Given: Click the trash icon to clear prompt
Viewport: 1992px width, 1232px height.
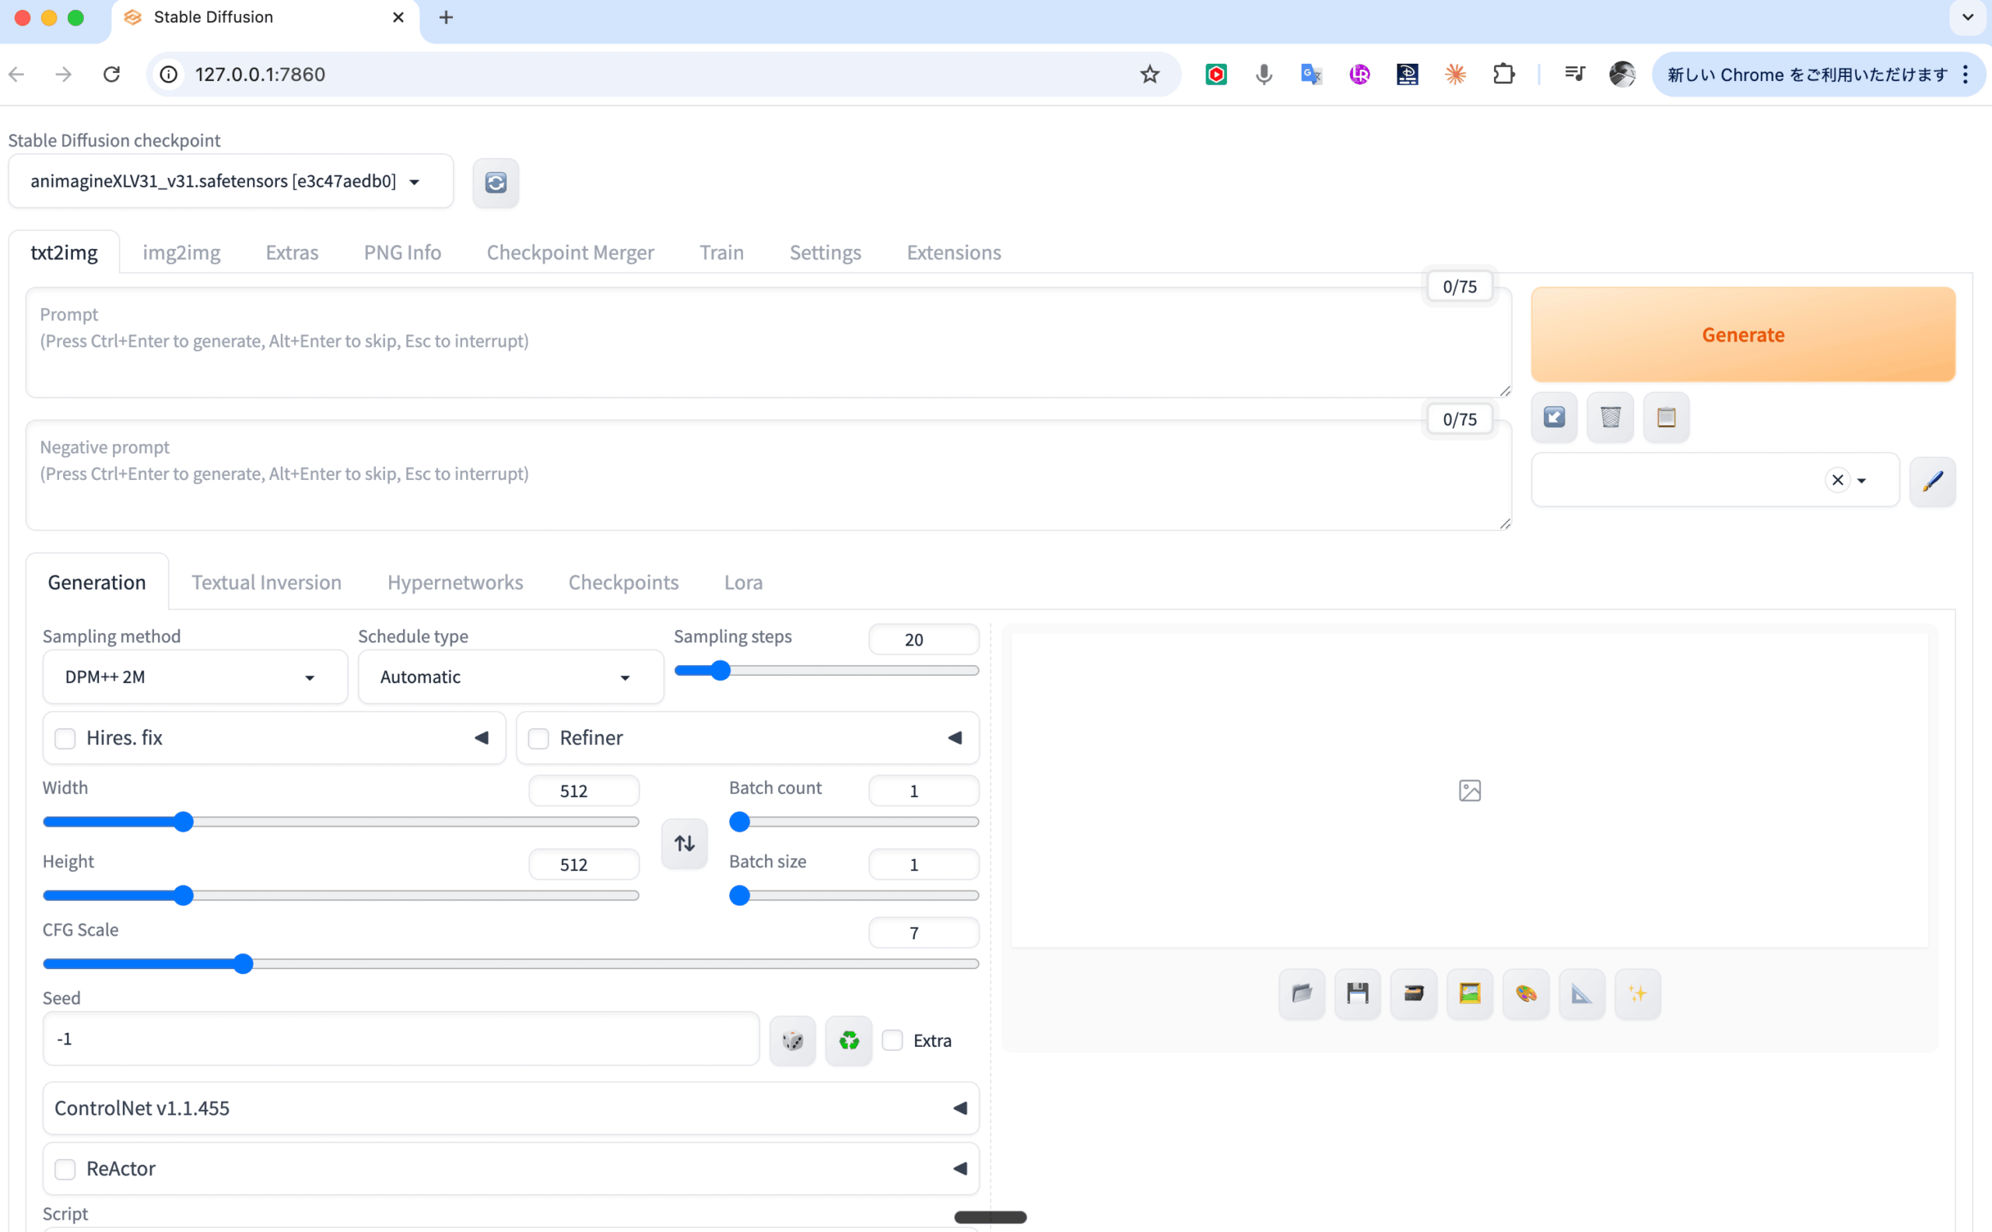Looking at the screenshot, I should coord(1610,417).
